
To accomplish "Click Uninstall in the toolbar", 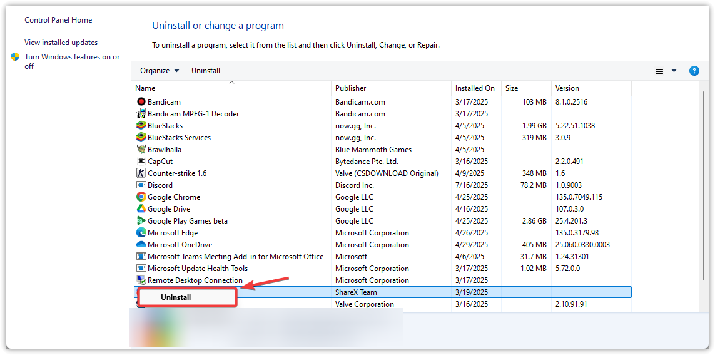I will [206, 71].
